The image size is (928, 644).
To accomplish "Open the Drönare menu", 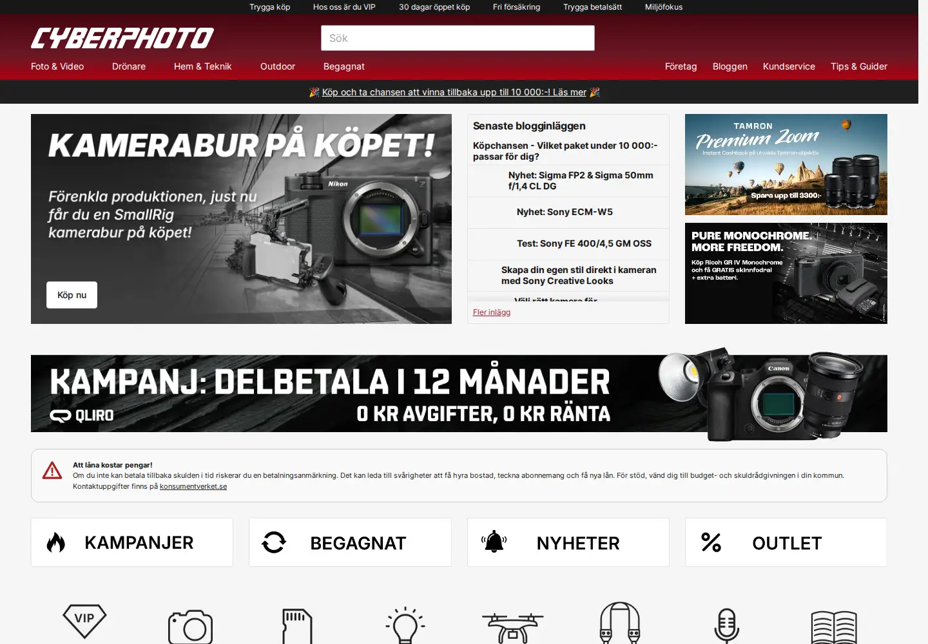I will [129, 66].
